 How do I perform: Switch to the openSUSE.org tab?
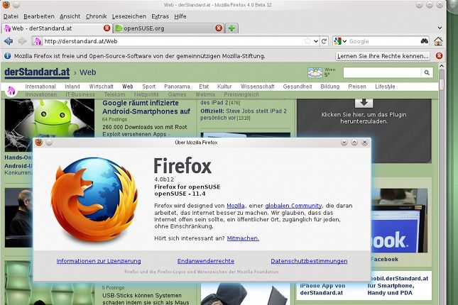click(x=168, y=28)
